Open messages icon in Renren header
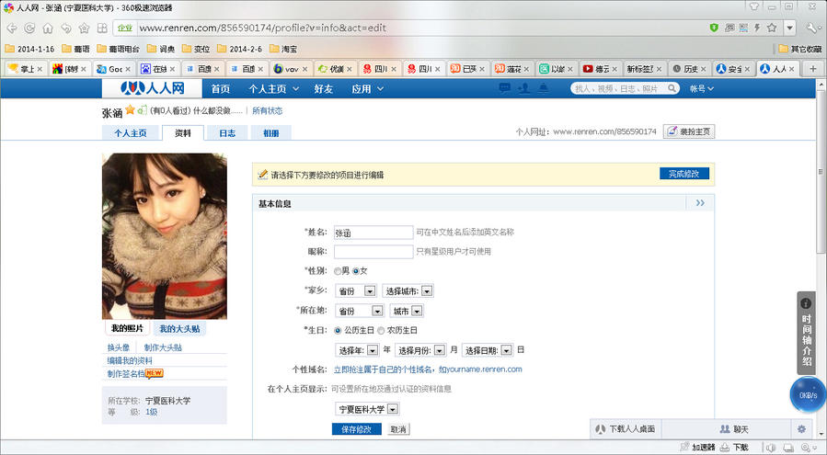The width and height of the screenshot is (827, 455). 505,88
